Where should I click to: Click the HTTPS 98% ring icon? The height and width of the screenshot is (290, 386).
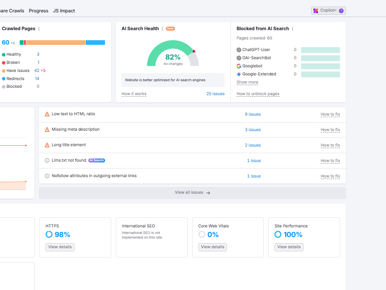(x=49, y=234)
